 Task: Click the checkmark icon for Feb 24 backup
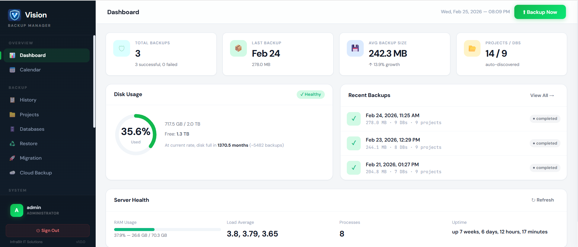(x=354, y=119)
